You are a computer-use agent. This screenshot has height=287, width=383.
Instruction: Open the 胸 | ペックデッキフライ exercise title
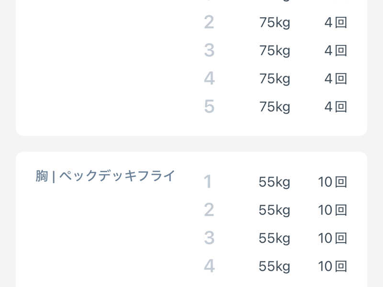[x=105, y=176]
